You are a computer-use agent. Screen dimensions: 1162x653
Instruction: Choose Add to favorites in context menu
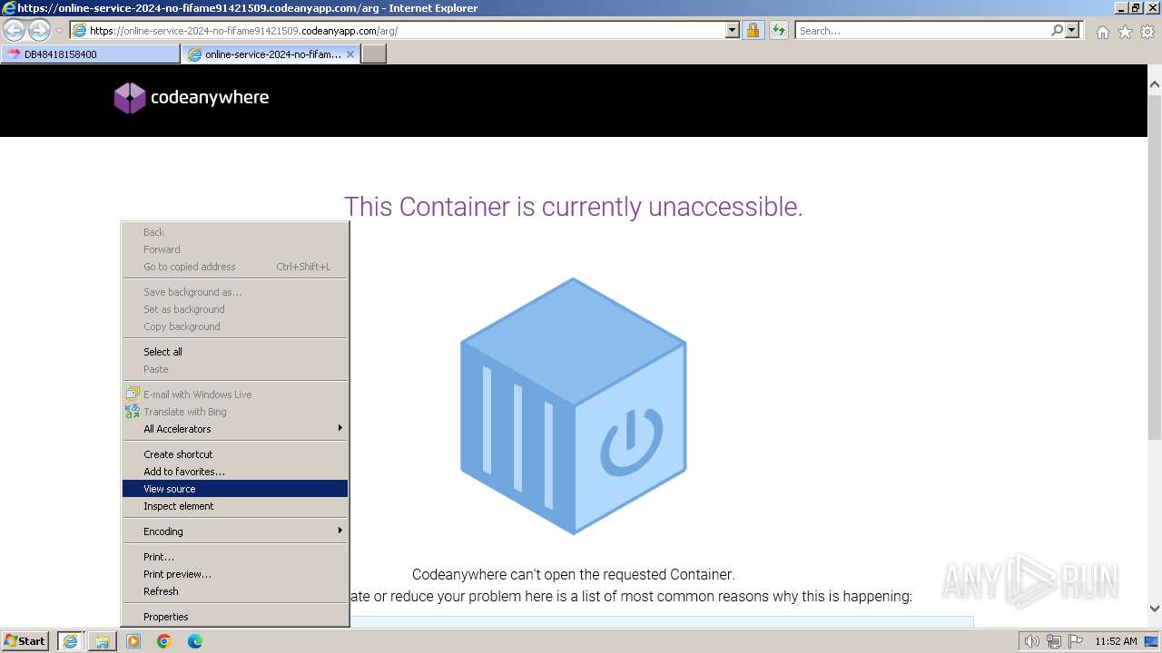(x=235, y=472)
